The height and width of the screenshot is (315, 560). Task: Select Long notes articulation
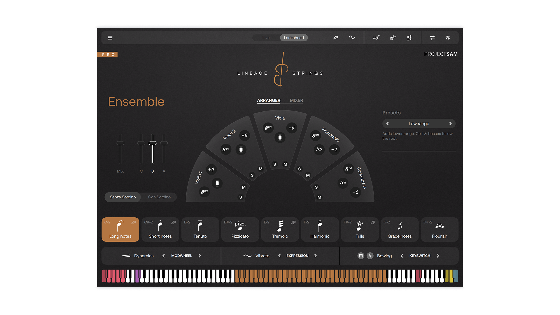pos(120,230)
